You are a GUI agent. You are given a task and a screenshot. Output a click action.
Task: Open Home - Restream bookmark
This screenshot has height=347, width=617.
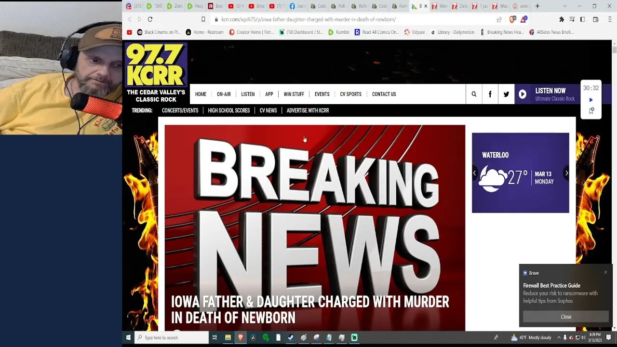[x=204, y=32]
